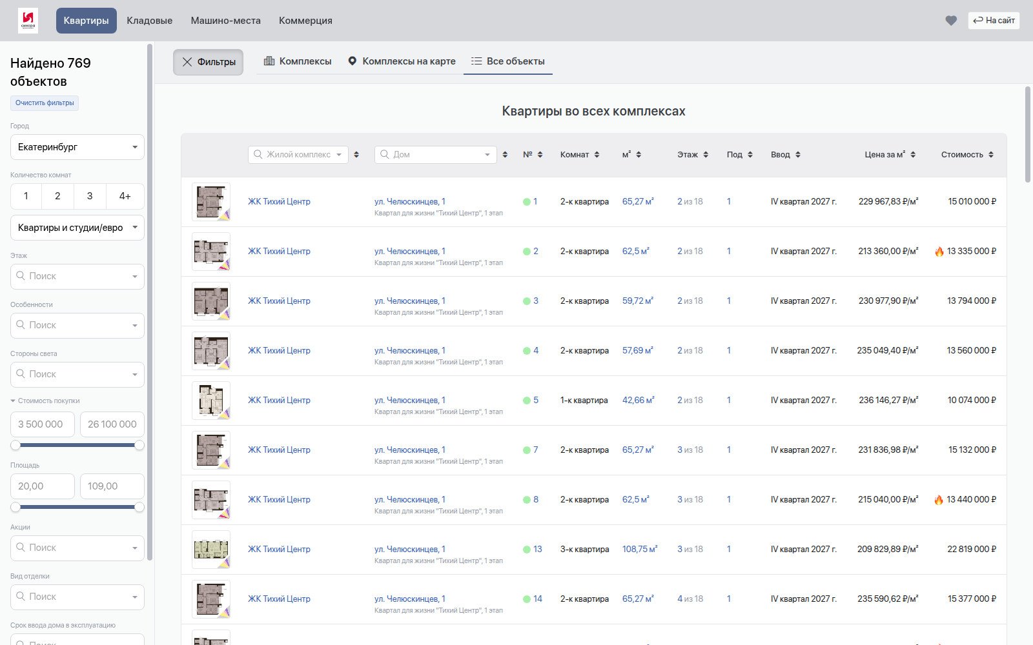Sort by Жилой комплекс column arrows

356,155
